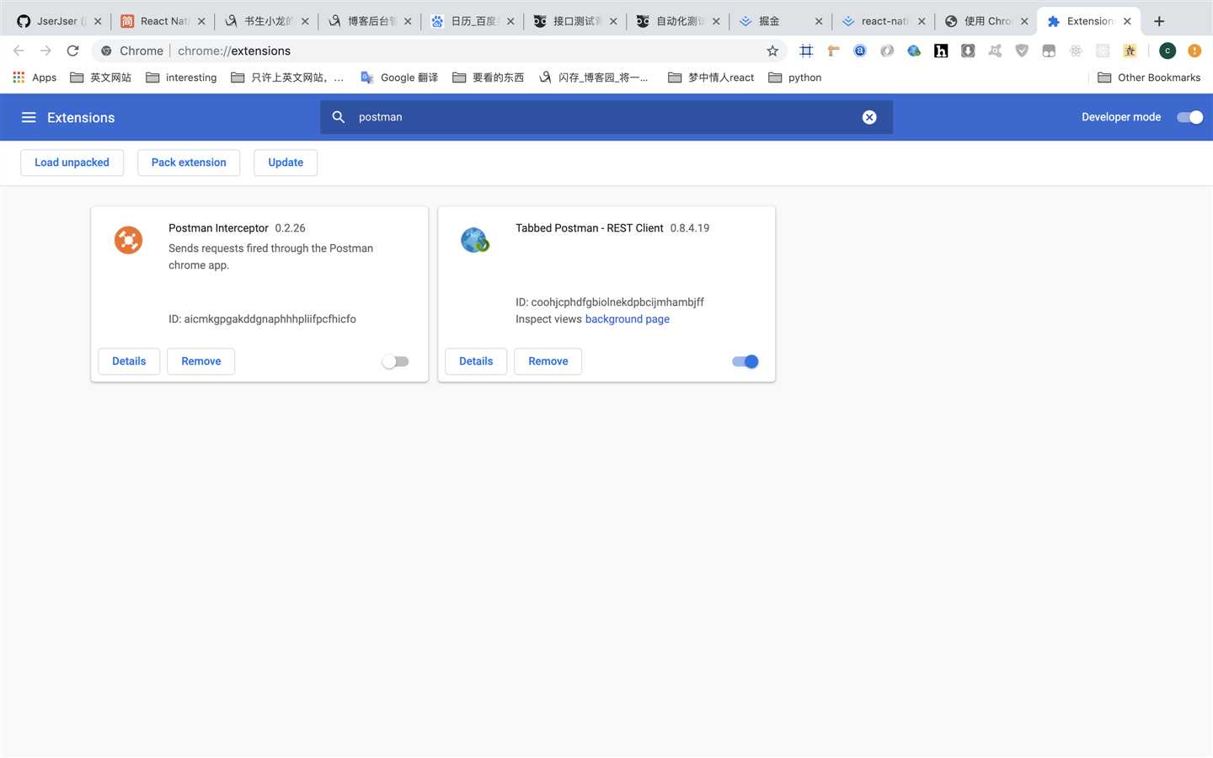Screen dimensions: 1213x758
Task: Click the orange Chrome alert icon
Action: point(1194,51)
